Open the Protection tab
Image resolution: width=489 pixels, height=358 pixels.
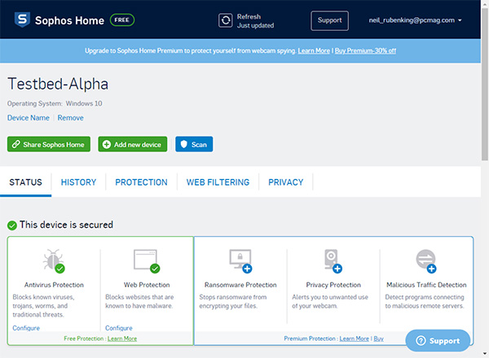coord(141,182)
